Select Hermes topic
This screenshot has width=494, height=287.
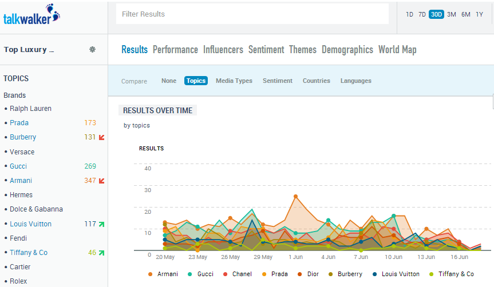[21, 195]
